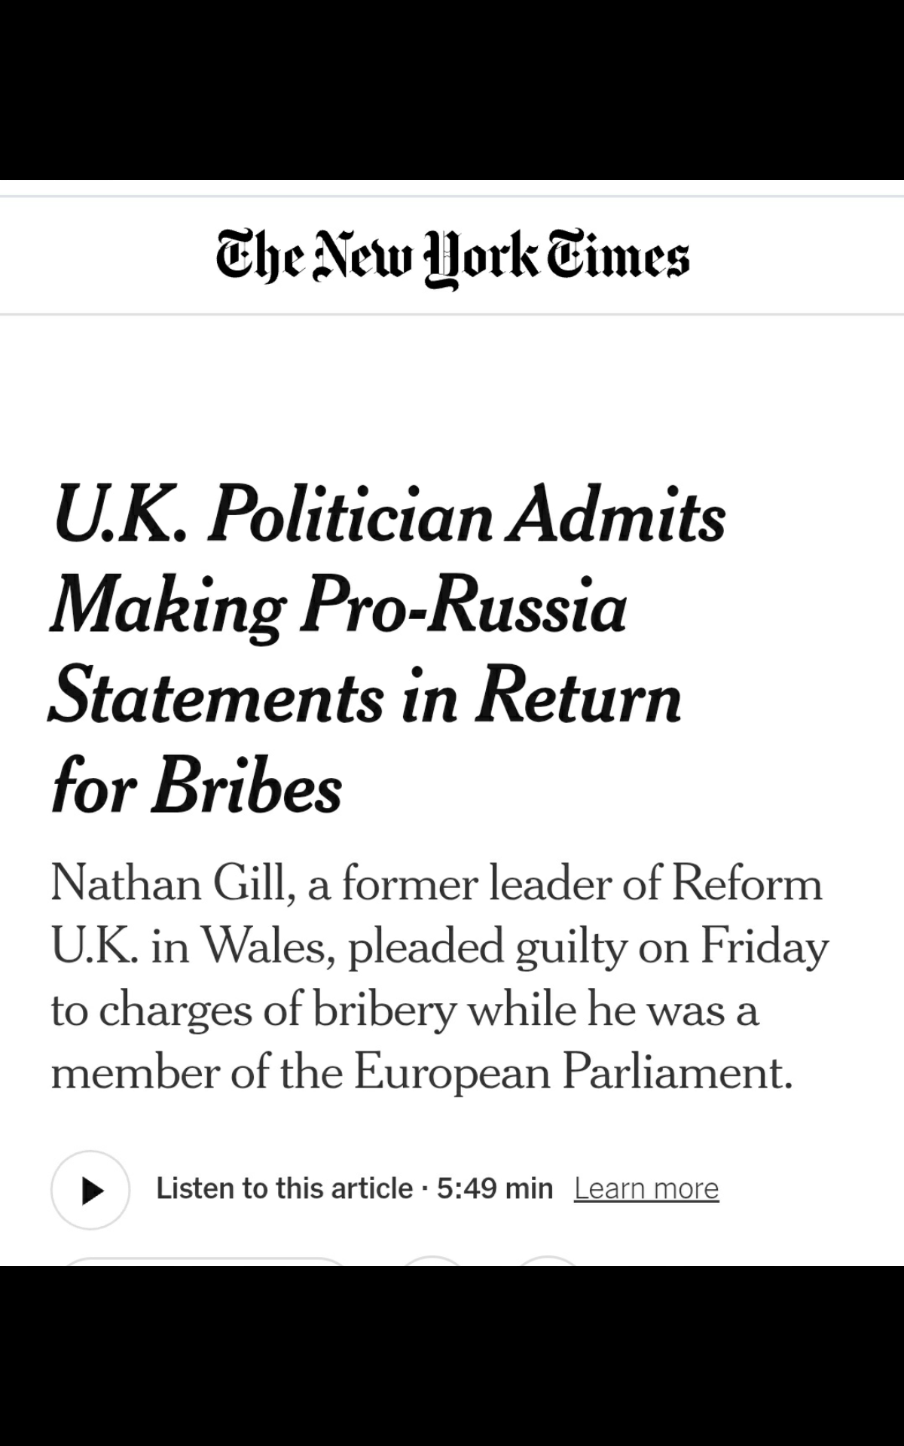The image size is (904, 1446).
Task: Click the "5:49 min" audio duration
Action: tap(495, 1188)
